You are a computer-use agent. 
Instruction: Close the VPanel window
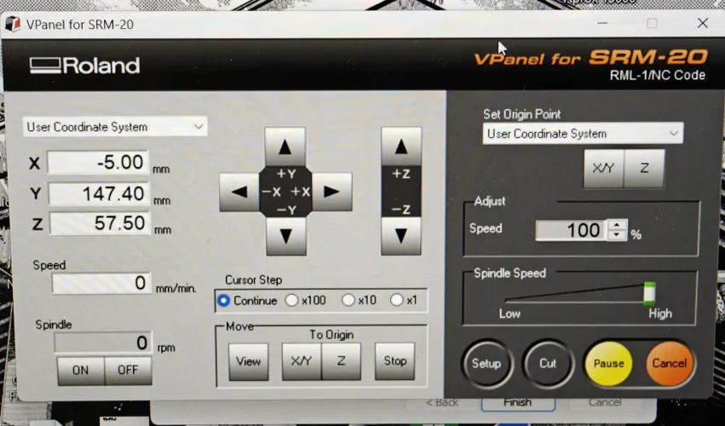pyautogui.click(x=702, y=23)
